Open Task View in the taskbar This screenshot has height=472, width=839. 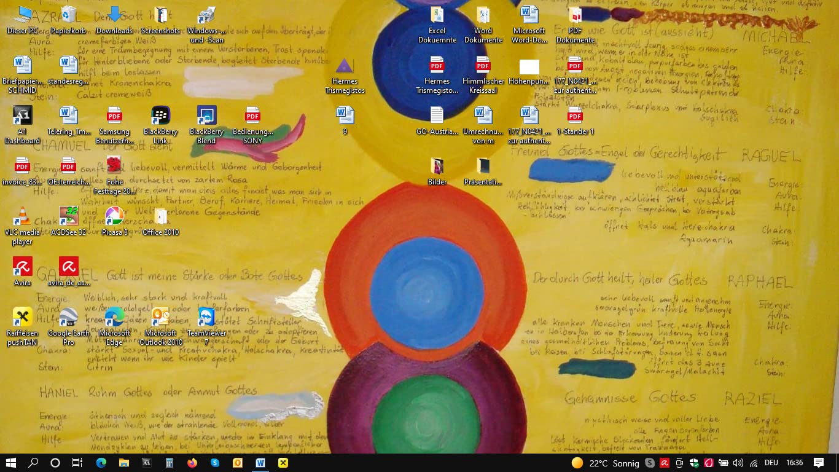point(77,463)
